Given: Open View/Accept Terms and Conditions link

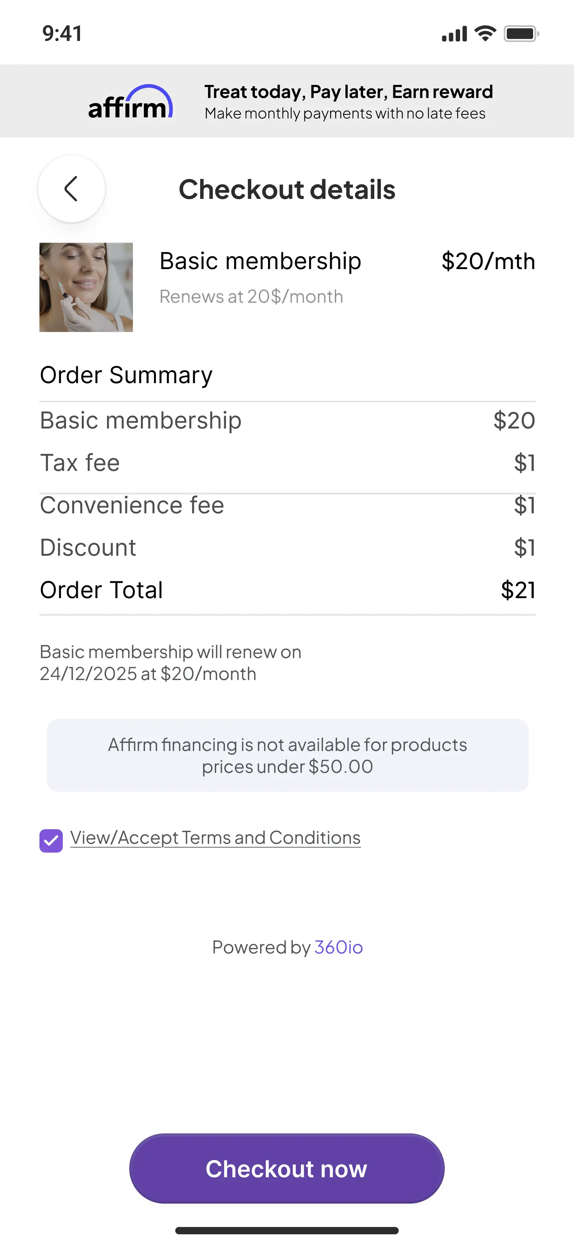Looking at the screenshot, I should tap(215, 838).
